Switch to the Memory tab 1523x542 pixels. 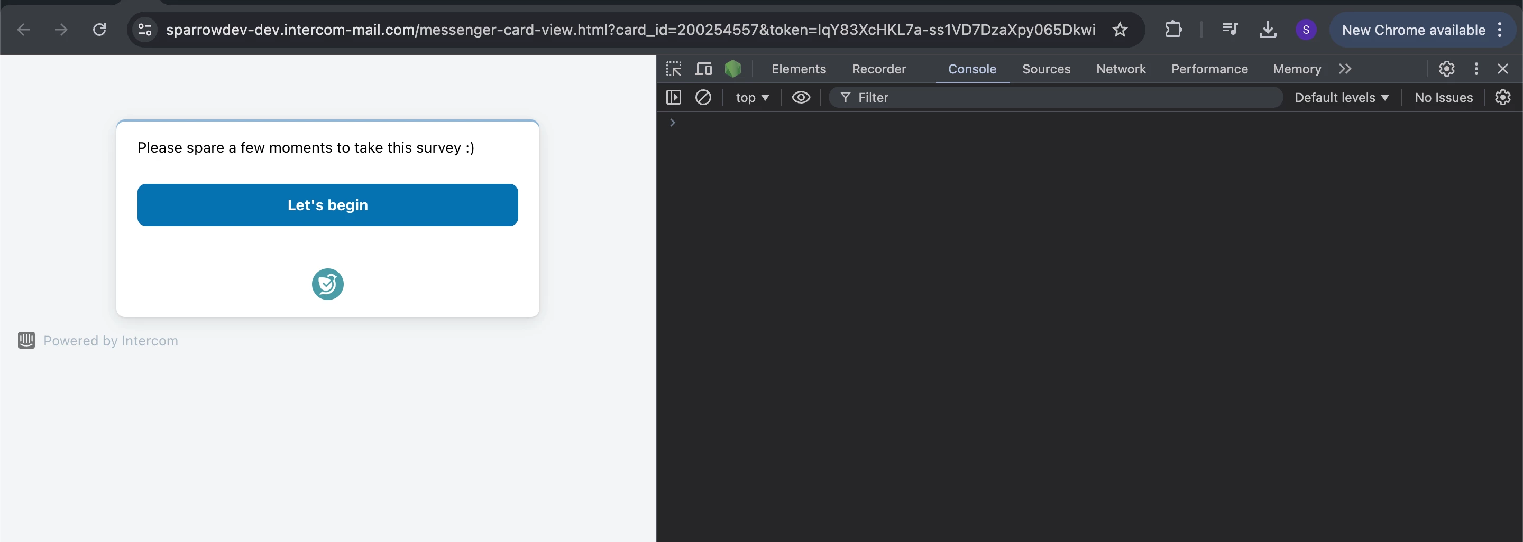click(x=1297, y=69)
